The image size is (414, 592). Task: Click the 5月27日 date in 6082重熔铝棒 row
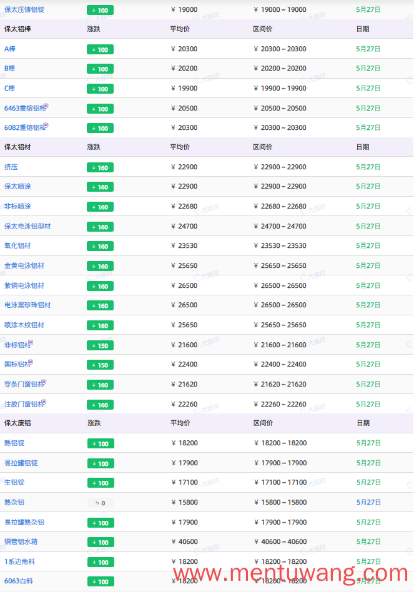[x=368, y=127]
